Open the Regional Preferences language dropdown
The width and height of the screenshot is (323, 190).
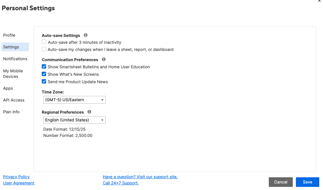(x=74, y=120)
